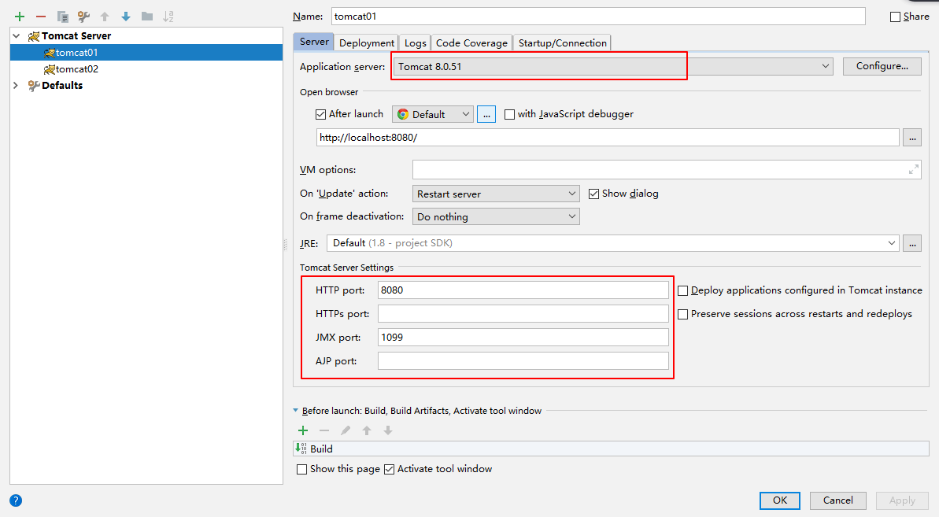Toggle Preserve sessions across restarts and redeploys
The image size is (939, 517).
[683, 314]
